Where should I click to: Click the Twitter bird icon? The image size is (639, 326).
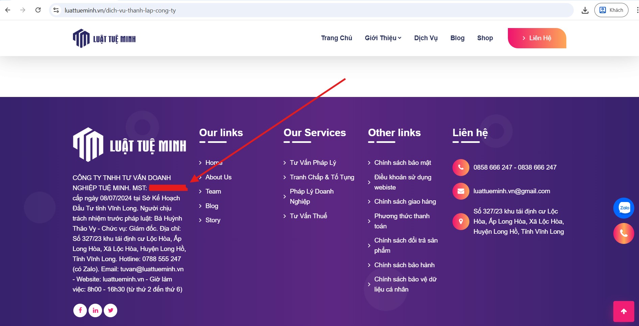110,310
